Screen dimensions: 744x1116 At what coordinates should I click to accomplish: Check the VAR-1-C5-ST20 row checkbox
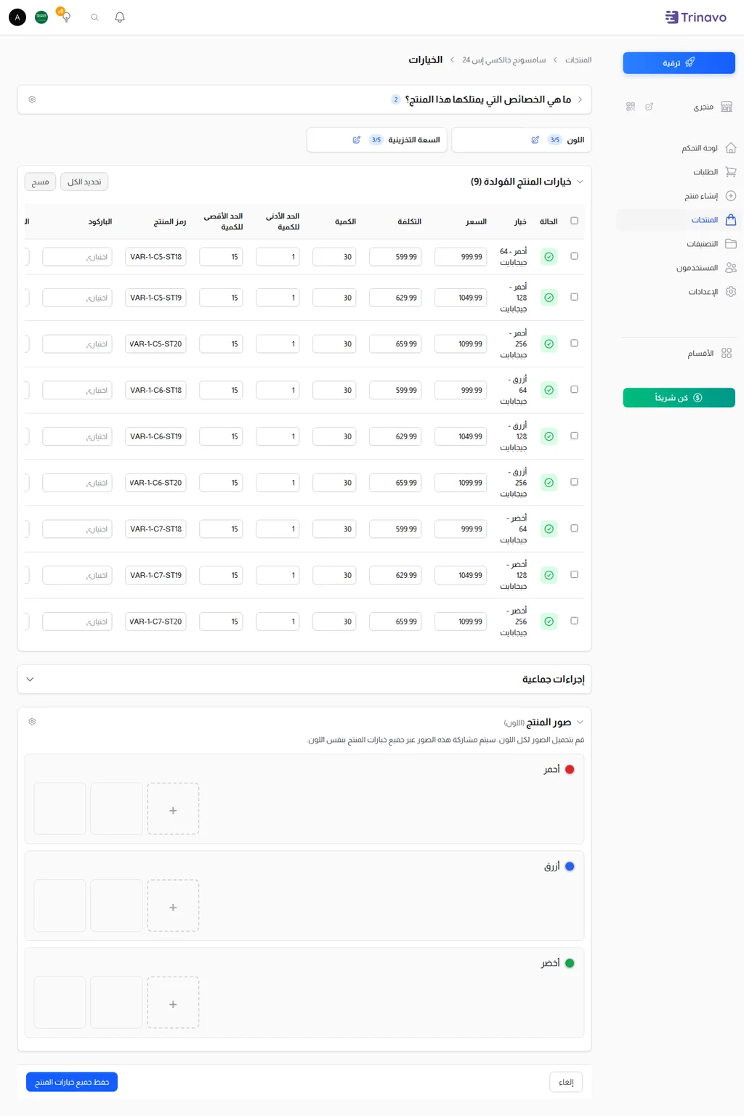coord(575,343)
